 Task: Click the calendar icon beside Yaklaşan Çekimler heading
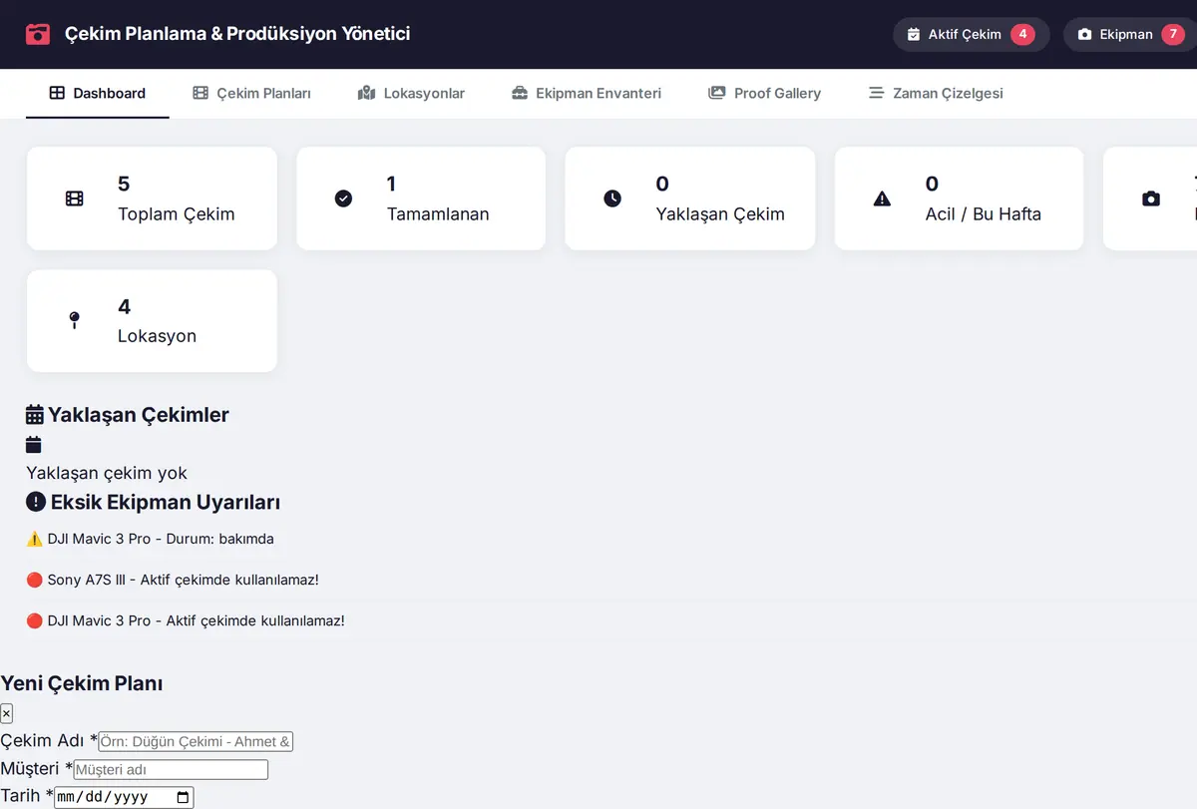35,415
